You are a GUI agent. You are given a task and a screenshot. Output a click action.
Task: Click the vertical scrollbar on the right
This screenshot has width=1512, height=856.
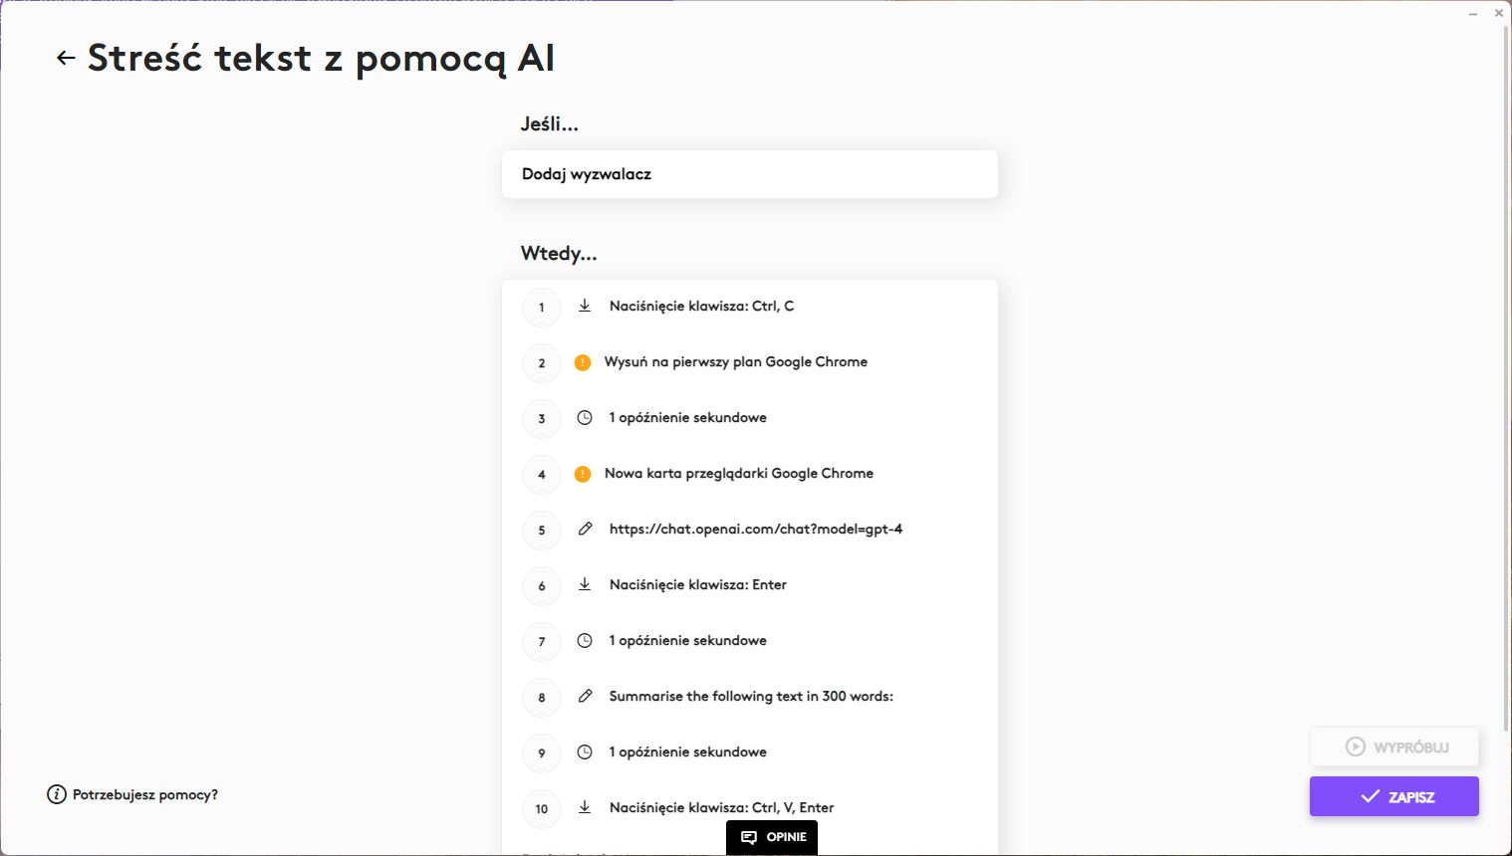[x=1506, y=378]
